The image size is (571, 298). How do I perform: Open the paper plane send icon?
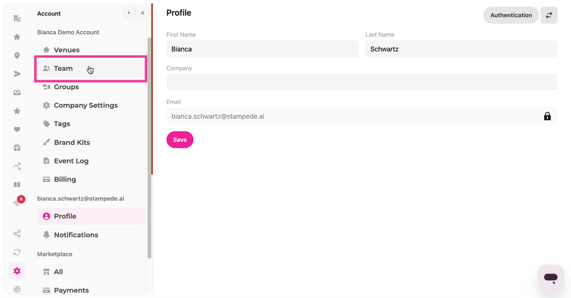tap(17, 74)
